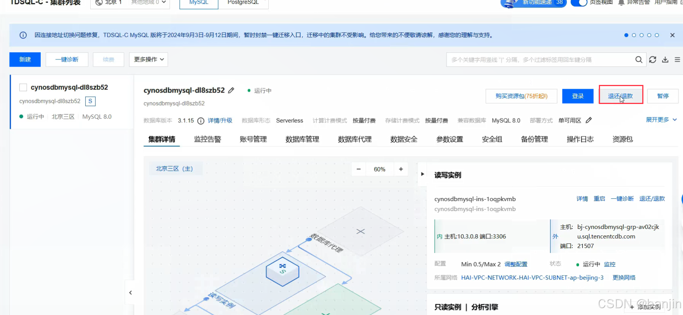Open the 操作日志 tab
This screenshot has height=315, width=683.
[580, 139]
